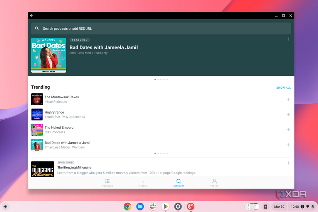Open Bad Dates thumbnail in the Trending list
Viewport: 318px width, 212px height.
(x=37, y=145)
